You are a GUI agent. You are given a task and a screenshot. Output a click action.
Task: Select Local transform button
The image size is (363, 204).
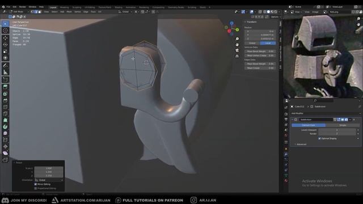click(268, 43)
